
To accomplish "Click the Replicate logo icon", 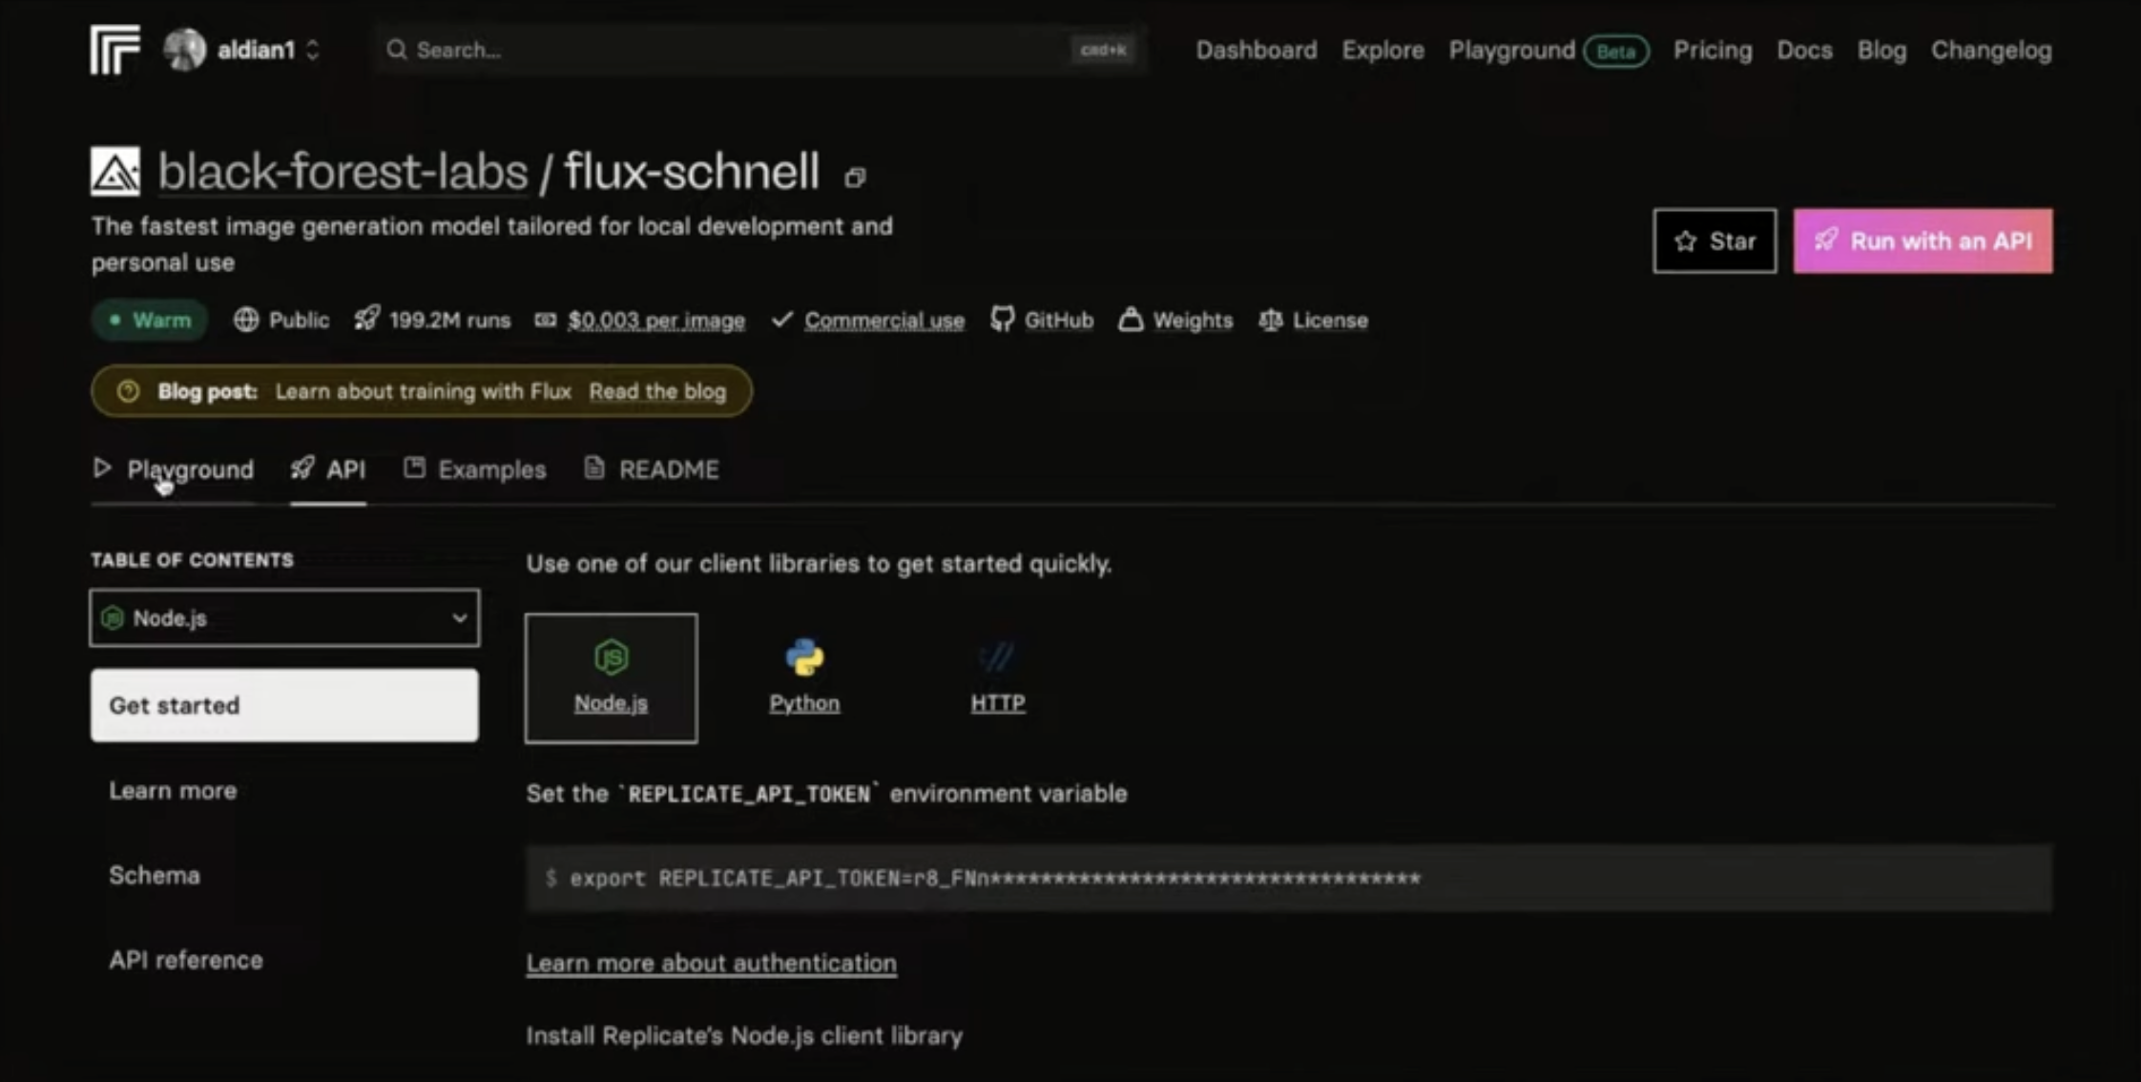I will tap(114, 50).
